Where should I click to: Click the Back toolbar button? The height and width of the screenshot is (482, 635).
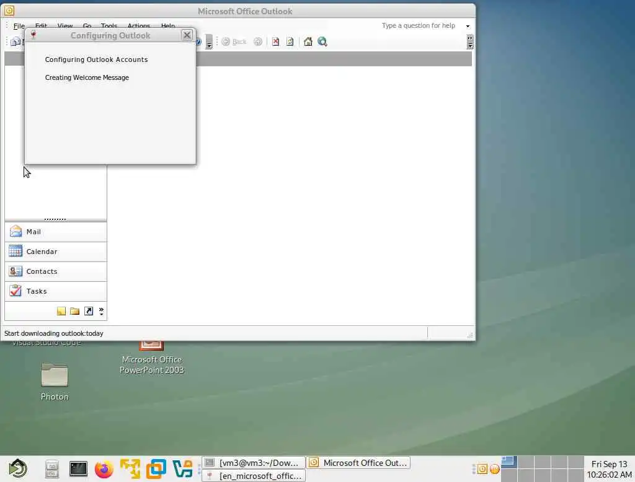[x=234, y=42]
